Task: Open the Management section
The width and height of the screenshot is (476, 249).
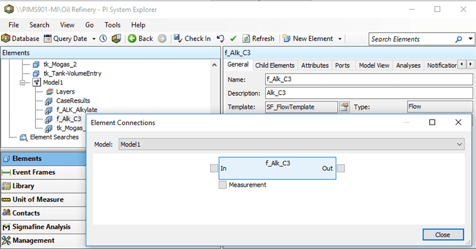Action: [x=43, y=241]
